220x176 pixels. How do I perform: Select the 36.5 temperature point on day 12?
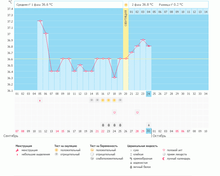(x=80, y=65)
